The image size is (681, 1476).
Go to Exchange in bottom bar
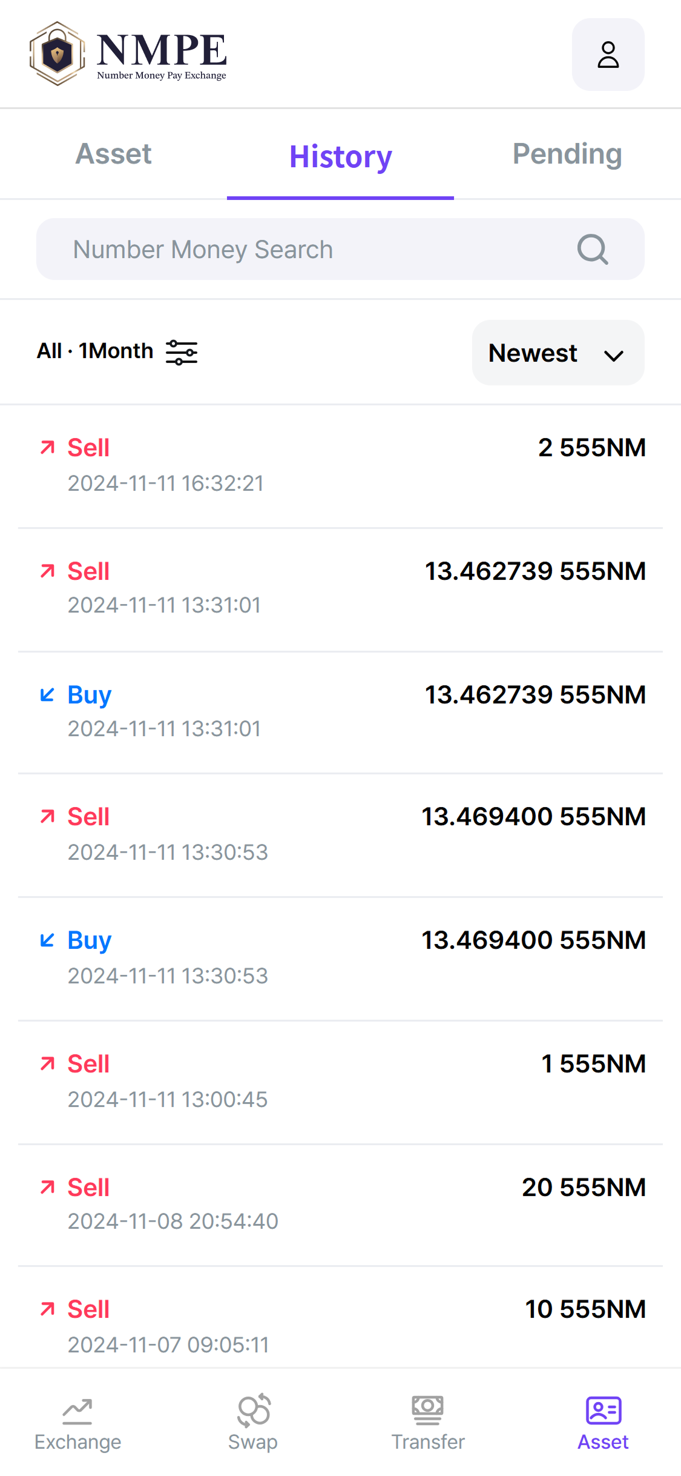[77, 1424]
